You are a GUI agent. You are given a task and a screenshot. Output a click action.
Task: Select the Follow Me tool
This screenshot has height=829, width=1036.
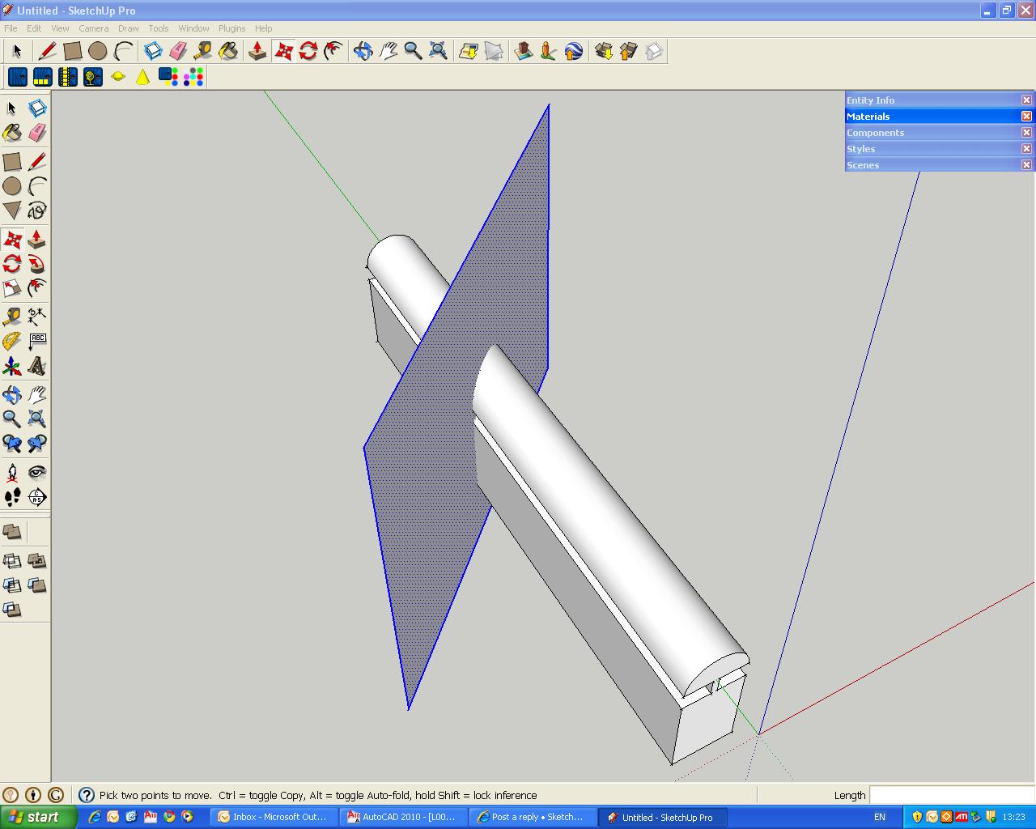point(37,264)
